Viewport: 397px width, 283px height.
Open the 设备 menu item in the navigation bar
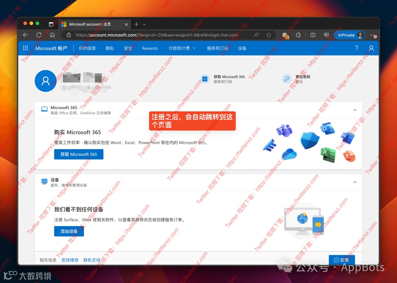pos(242,48)
